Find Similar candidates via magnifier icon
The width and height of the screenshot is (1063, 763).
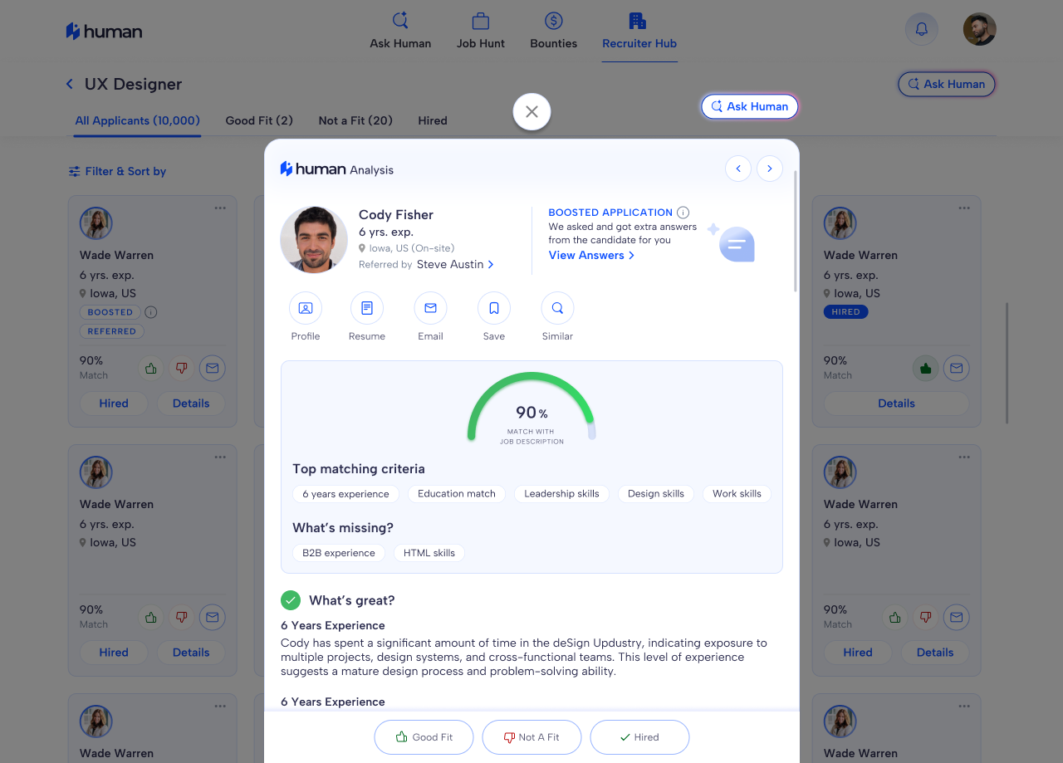pos(556,307)
